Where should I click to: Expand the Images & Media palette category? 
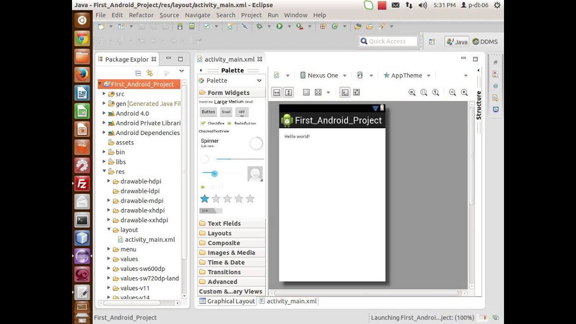[231, 253]
